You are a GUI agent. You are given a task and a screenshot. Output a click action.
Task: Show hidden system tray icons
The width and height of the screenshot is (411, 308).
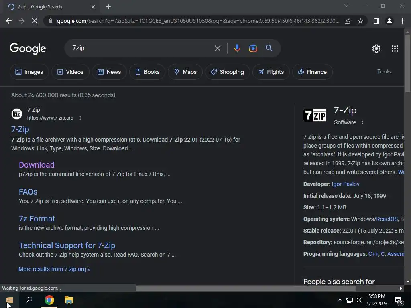tap(340, 300)
